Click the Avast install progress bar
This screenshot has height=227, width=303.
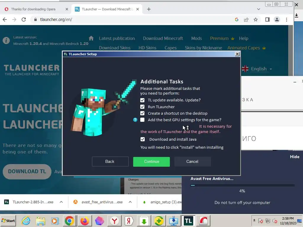pos(243,185)
